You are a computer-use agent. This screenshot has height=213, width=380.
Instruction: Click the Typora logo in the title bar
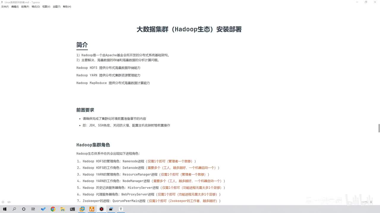click(2, 2)
